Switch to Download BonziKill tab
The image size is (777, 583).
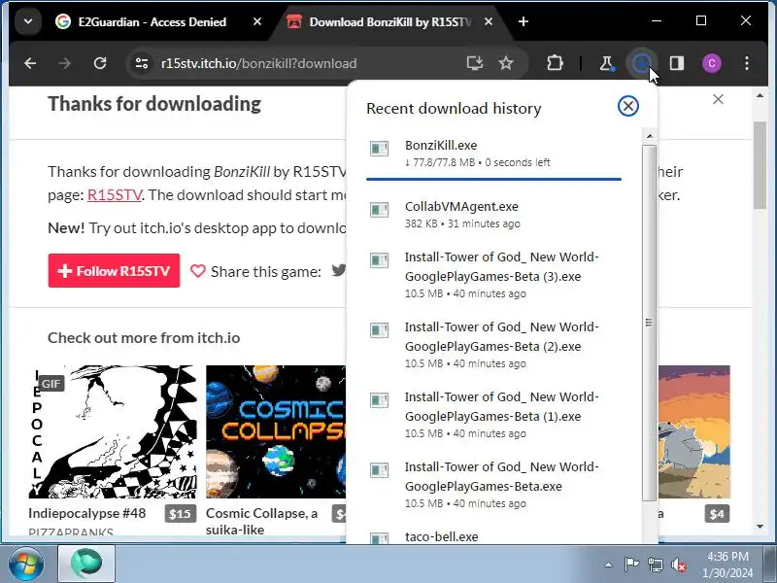point(389,21)
